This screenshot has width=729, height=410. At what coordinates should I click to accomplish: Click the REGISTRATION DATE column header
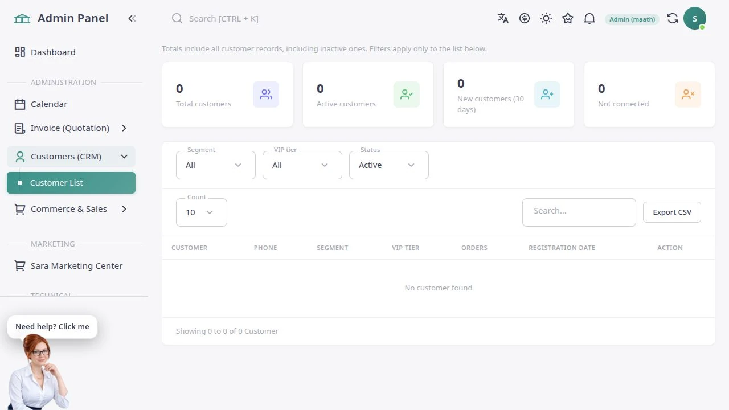pos(562,248)
